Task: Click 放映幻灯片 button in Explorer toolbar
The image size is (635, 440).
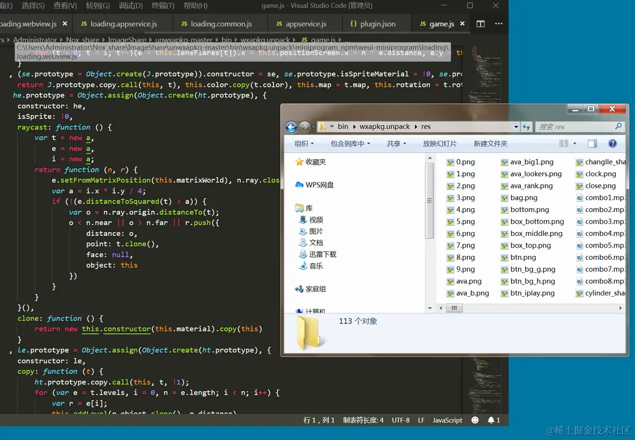Action: point(439,143)
